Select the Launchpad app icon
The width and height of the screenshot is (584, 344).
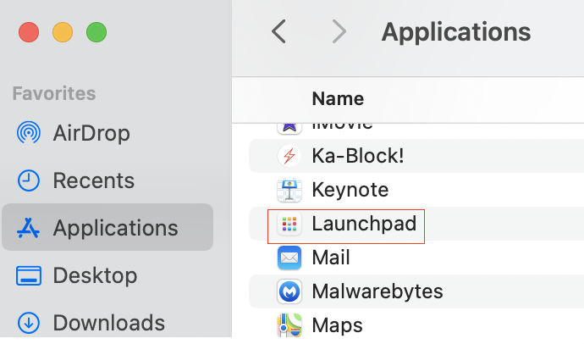click(x=289, y=224)
